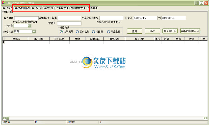Click the 客户名称 column header

click(x=39, y=39)
